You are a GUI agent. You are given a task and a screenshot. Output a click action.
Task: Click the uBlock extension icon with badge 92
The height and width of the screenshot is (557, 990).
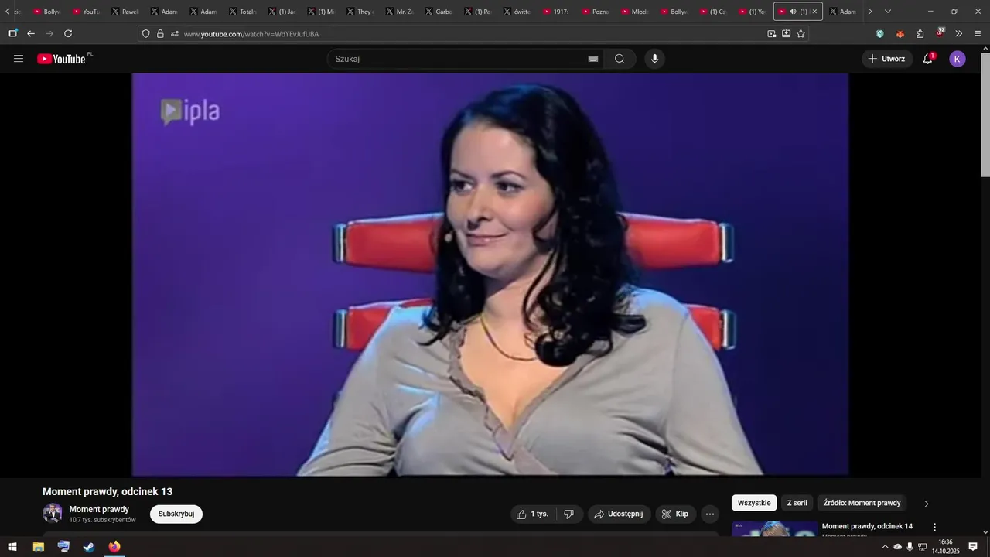(940, 33)
